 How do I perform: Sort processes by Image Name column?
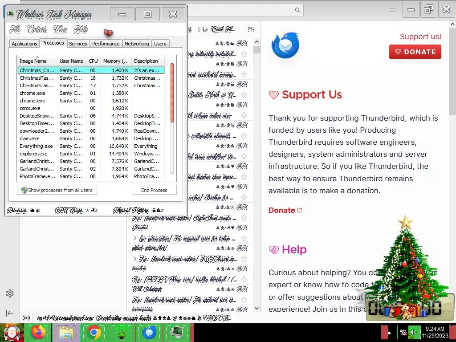pyautogui.click(x=37, y=61)
